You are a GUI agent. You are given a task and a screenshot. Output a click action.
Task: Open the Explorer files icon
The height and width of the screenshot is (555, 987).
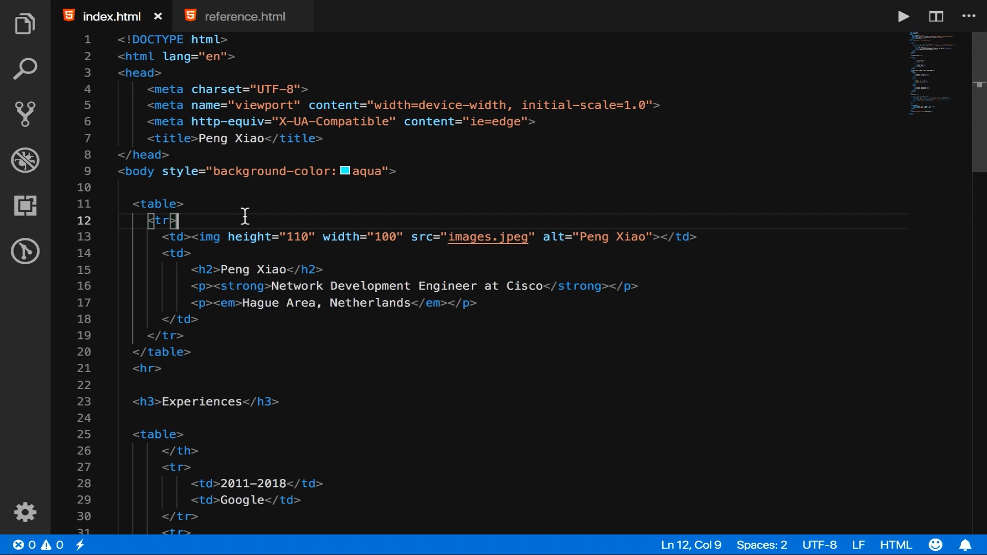coord(25,24)
